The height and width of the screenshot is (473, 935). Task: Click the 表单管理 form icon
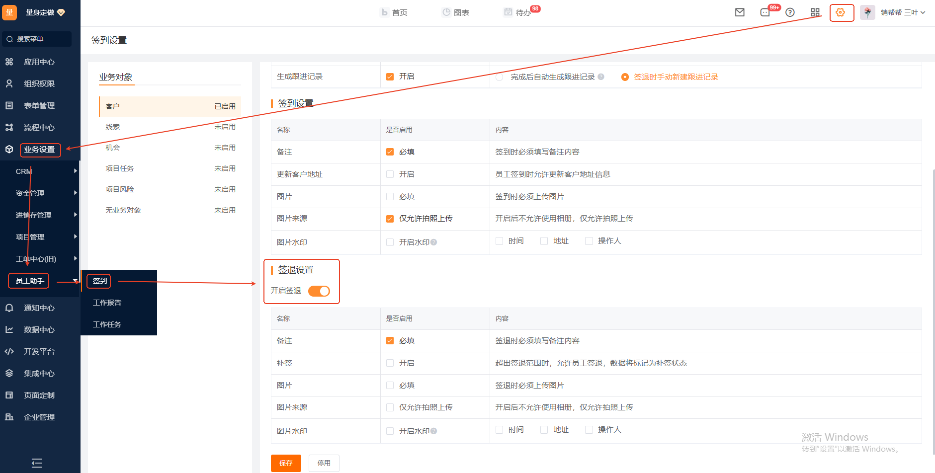9,106
